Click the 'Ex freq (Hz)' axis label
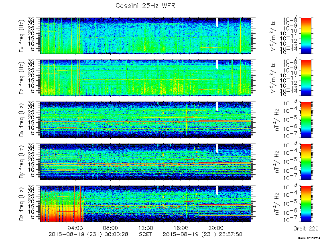Image resolution: width=321 pixels, height=240 pixels. pos(22,36)
